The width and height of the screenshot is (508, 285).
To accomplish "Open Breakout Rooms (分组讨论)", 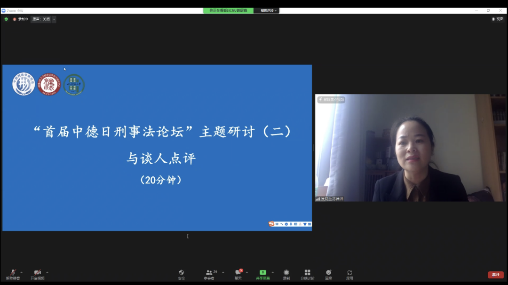I will tap(307, 273).
